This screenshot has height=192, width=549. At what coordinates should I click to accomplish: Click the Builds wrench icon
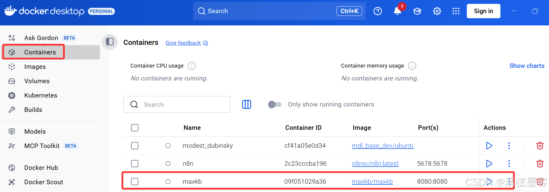pyautogui.click(x=12, y=110)
